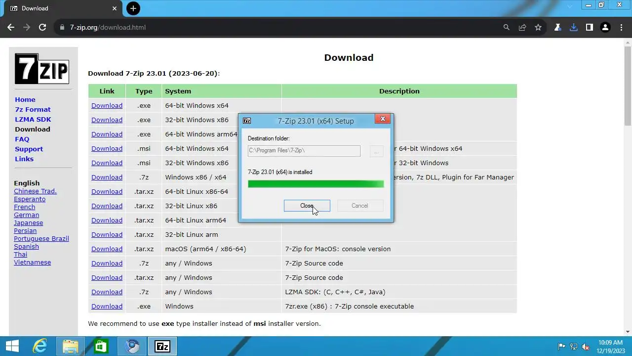Image resolution: width=632 pixels, height=356 pixels.
Task: Launch Internet Explorer from the taskbar
Action: coord(39,347)
